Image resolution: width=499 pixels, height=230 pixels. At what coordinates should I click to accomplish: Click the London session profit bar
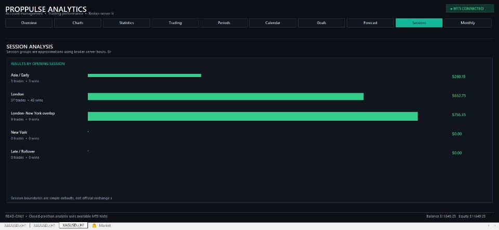click(226, 96)
